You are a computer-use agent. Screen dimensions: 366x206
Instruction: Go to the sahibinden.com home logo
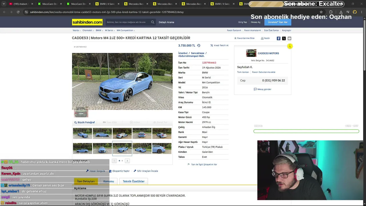pyautogui.click(x=87, y=22)
